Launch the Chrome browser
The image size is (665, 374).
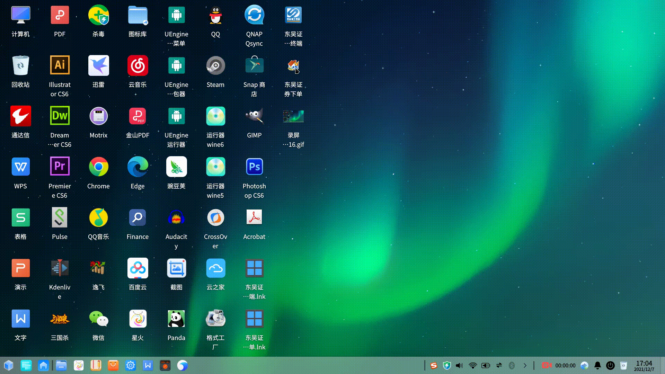coord(98,167)
